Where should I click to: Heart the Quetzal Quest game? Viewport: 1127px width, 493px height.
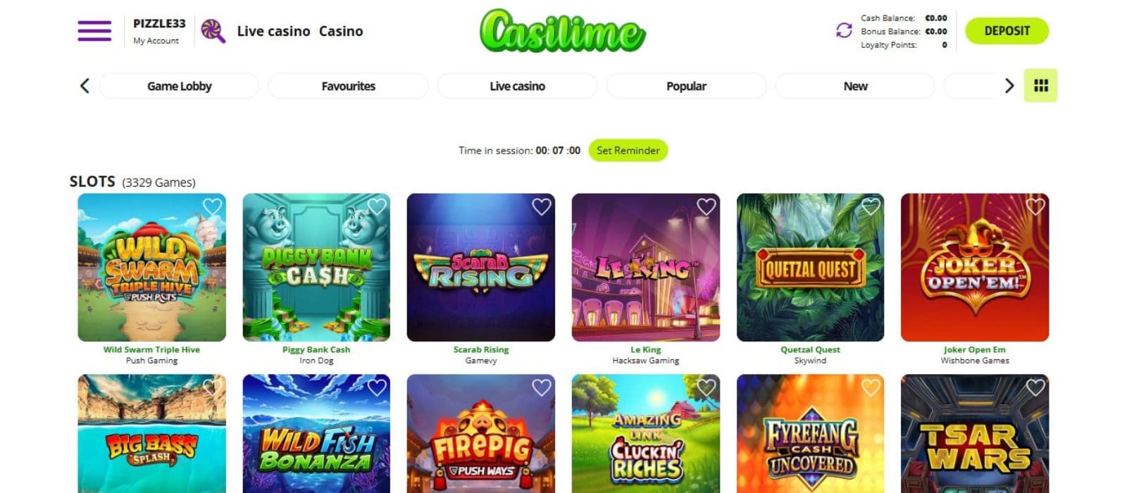(871, 206)
